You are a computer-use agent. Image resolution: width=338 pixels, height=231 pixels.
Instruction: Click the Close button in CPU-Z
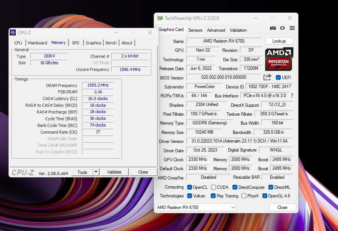(x=143, y=172)
